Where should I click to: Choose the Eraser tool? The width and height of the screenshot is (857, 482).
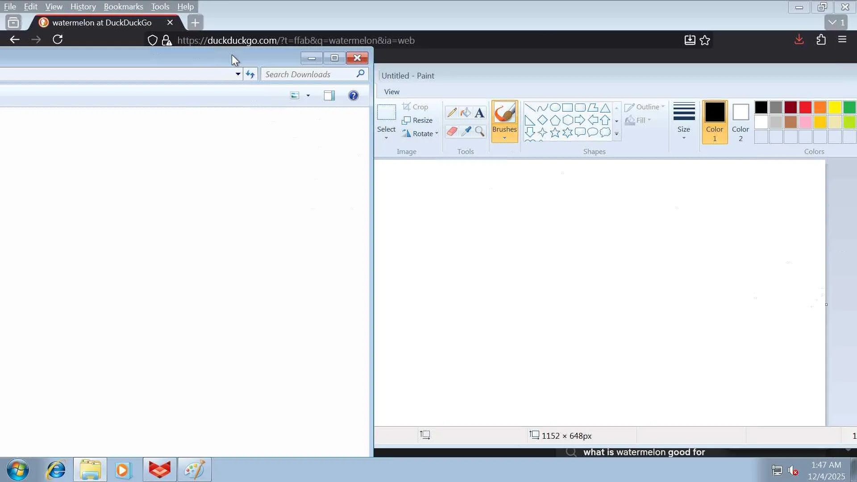coord(452,131)
